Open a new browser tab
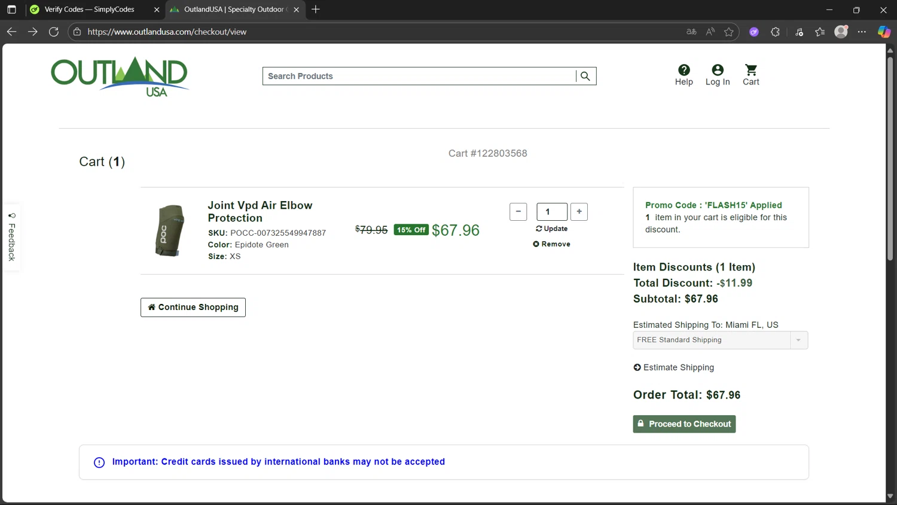The height and width of the screenshot is (505, 897). 316,10
